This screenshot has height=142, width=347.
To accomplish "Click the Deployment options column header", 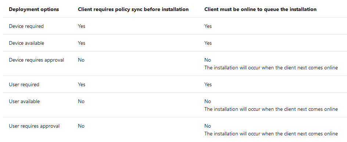I will click(x=34, y=10).
